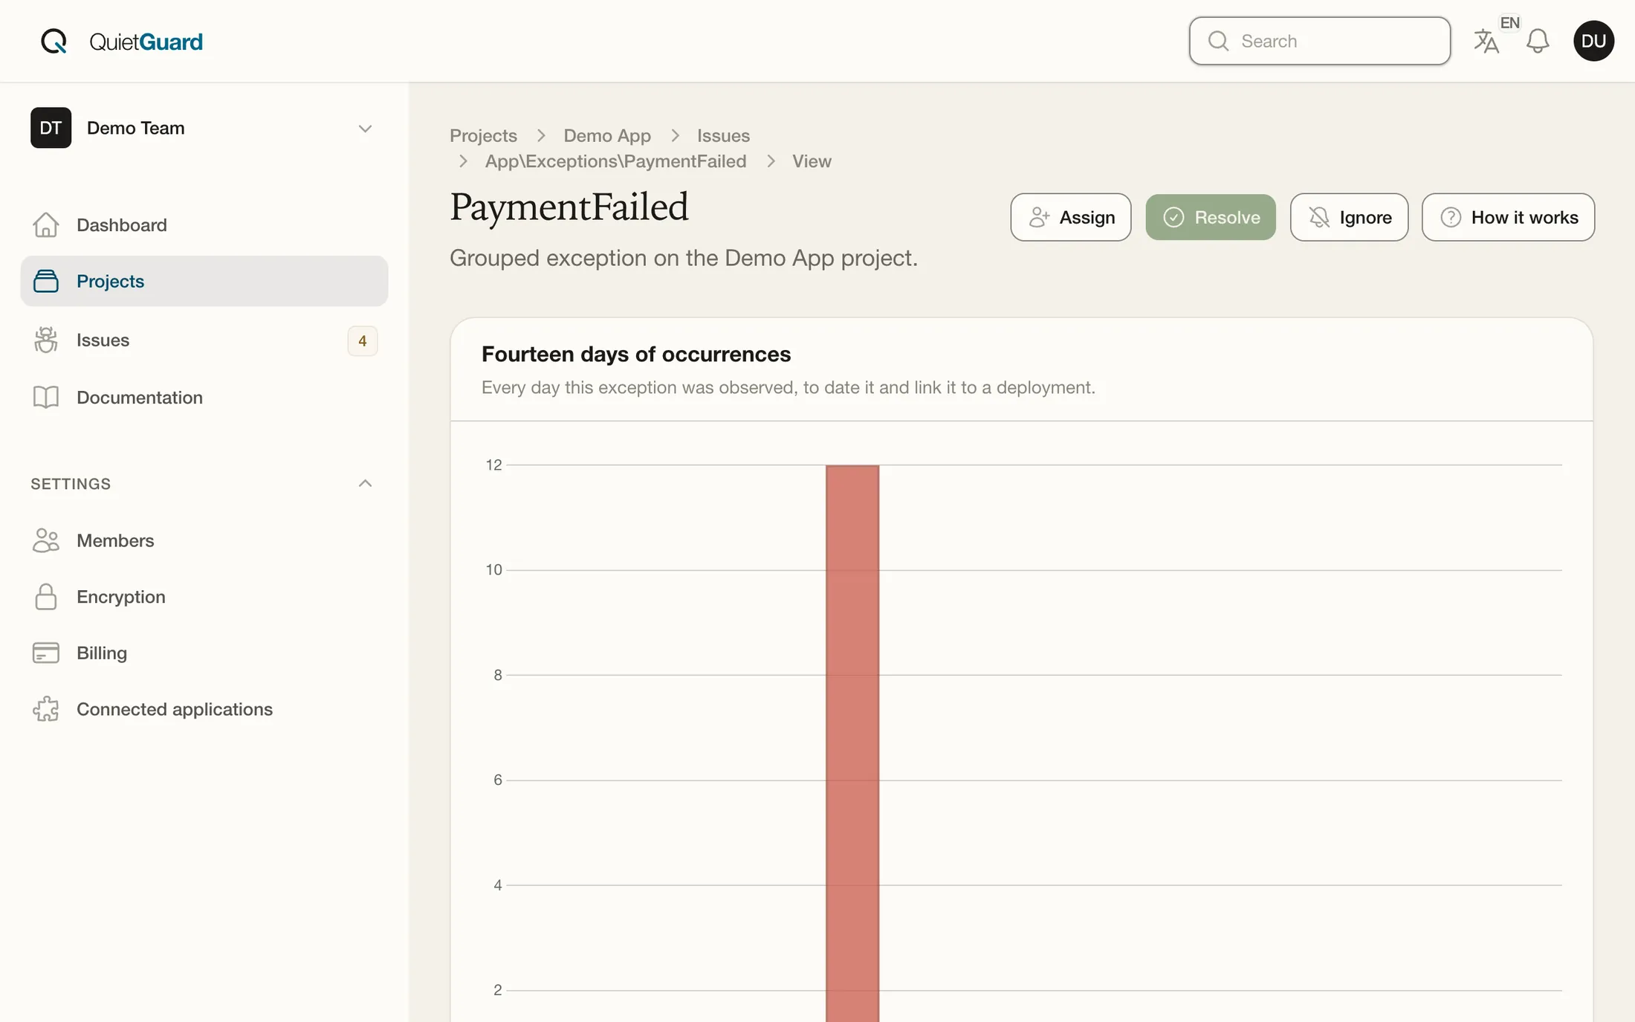
Task: Click the Fourteen days of occurrences heading
Action: point(636,354)
